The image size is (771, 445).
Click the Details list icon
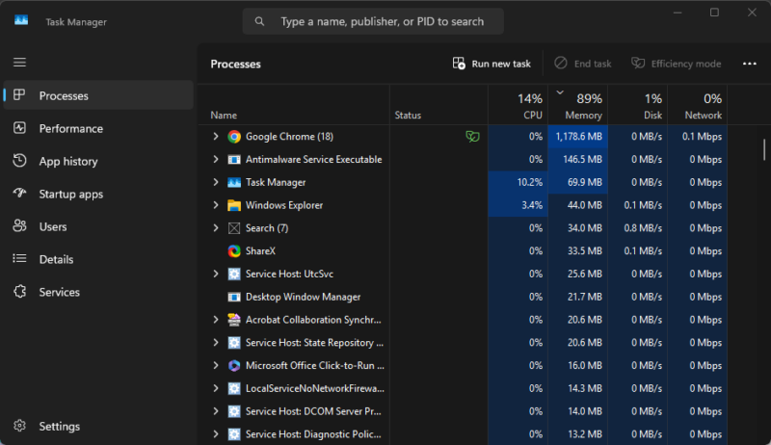coord(19,258)
